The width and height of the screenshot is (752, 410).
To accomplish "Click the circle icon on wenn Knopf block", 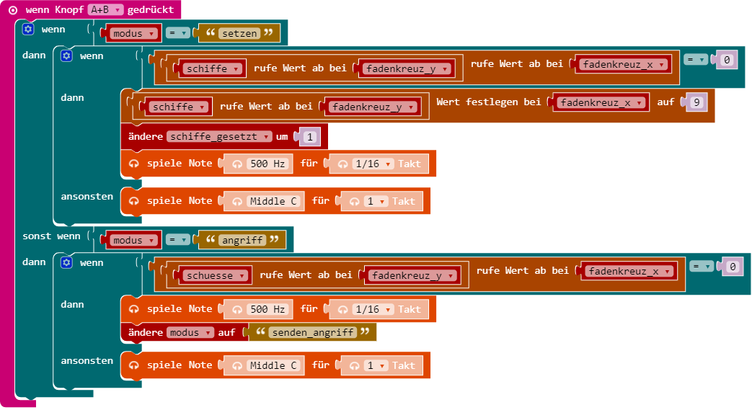I will point(13,10).
